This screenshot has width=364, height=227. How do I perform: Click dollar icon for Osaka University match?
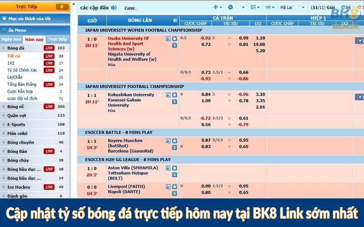click(175, 45)
